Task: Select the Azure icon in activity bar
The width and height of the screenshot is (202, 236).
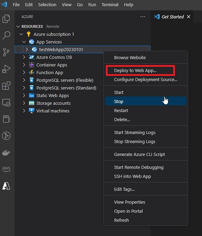Action: (x=6, y=186)
